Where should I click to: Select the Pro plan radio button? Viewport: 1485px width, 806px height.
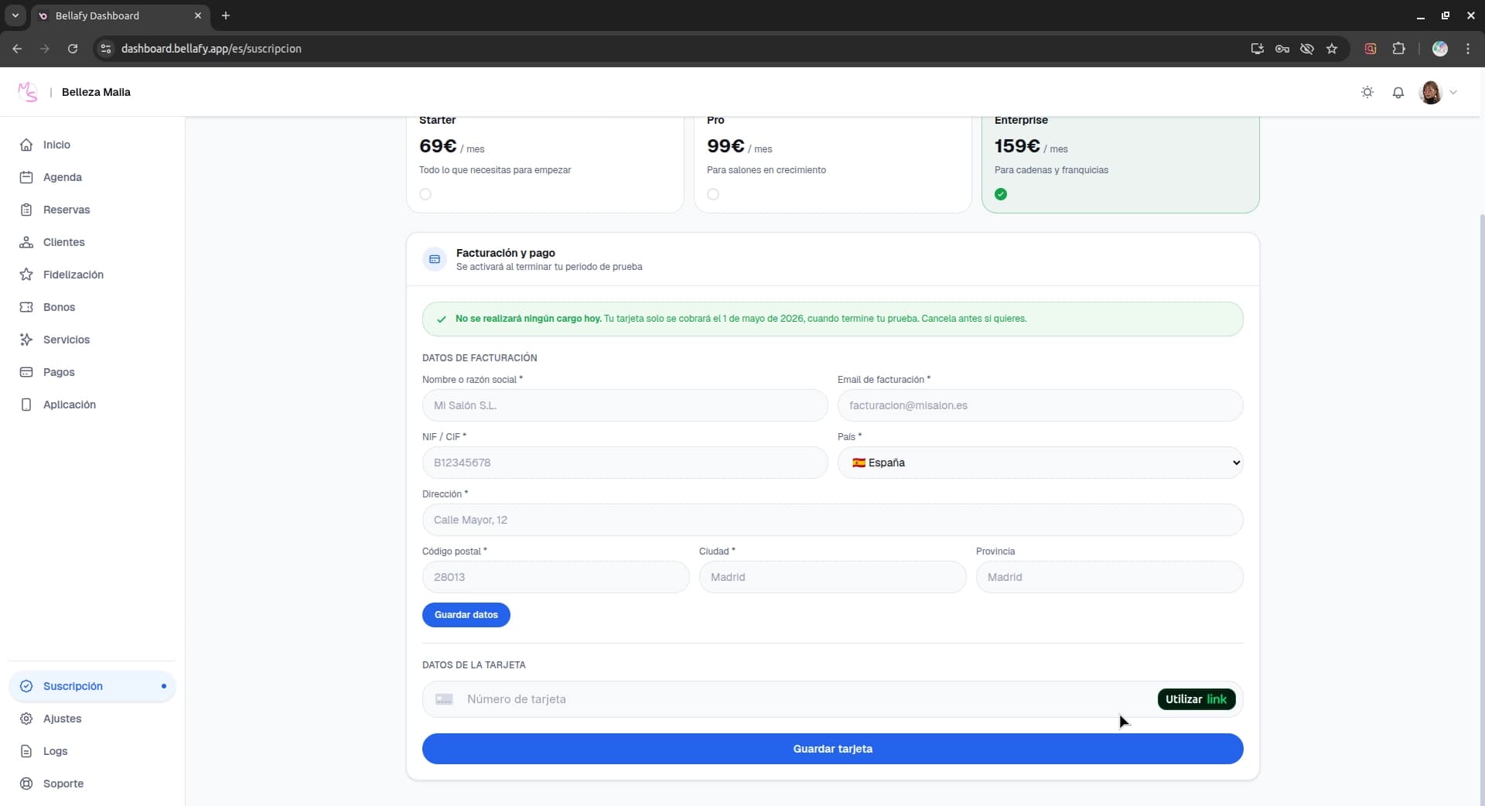tap(713, 194)
